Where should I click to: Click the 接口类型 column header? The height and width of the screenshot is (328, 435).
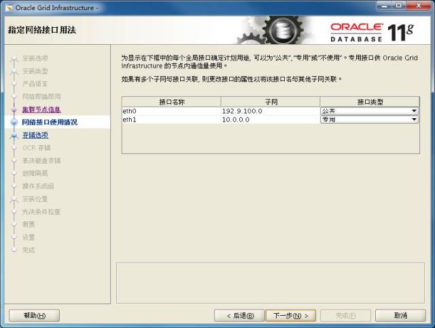pyautogui.click(x=370, y=102)
